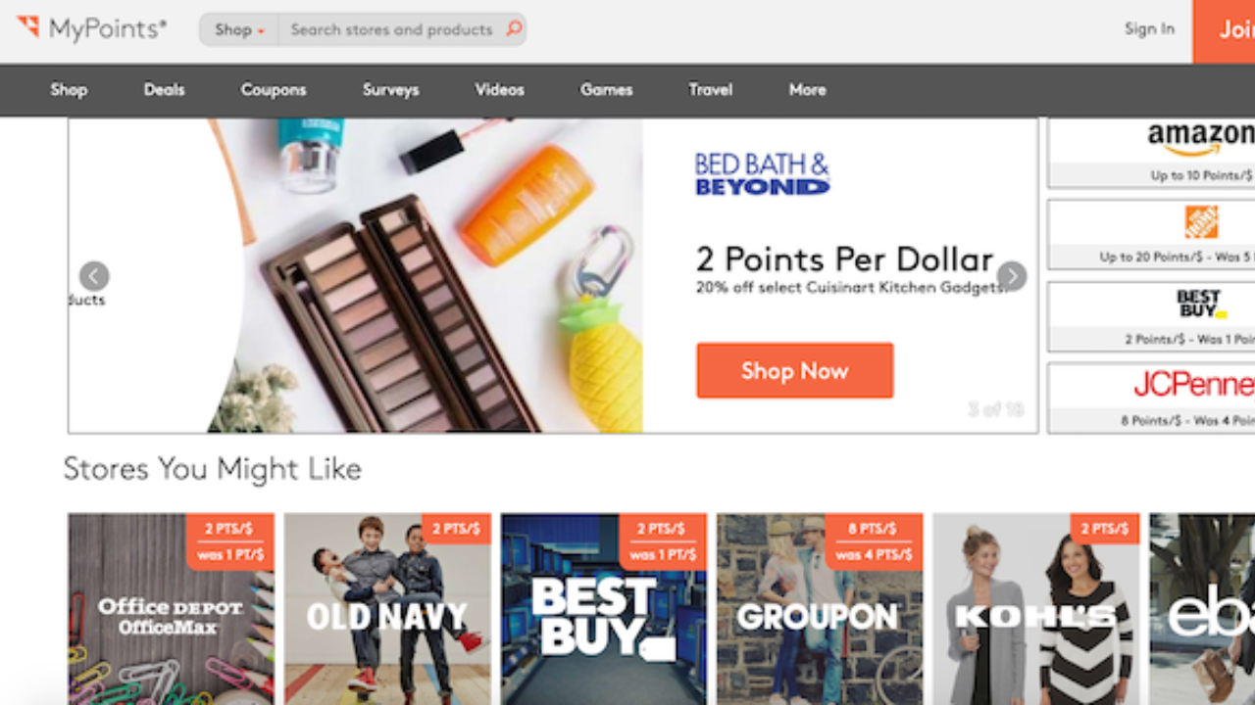The height and width of the screenshot is (705, 1255).
Task: Open the Home Depot logo offer tile
Action: (1151, 235)
